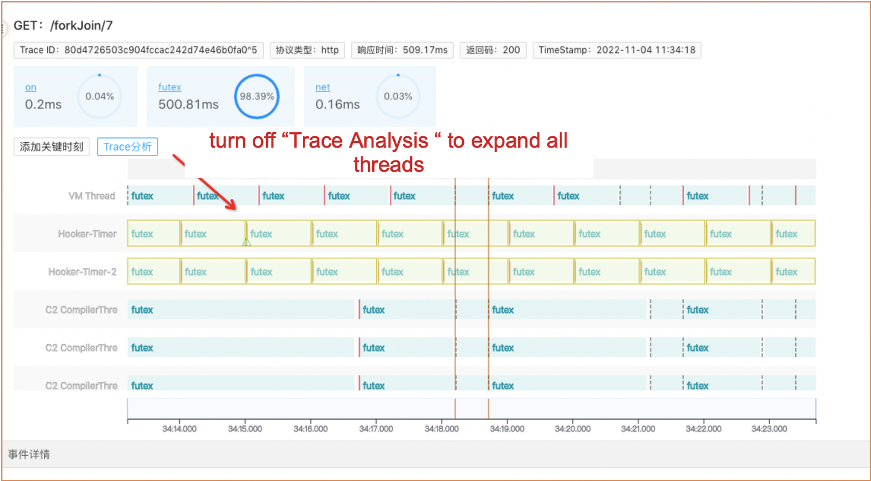Click the 0.04% circular gauge for on
871x481 pixels.
point(100,96)
